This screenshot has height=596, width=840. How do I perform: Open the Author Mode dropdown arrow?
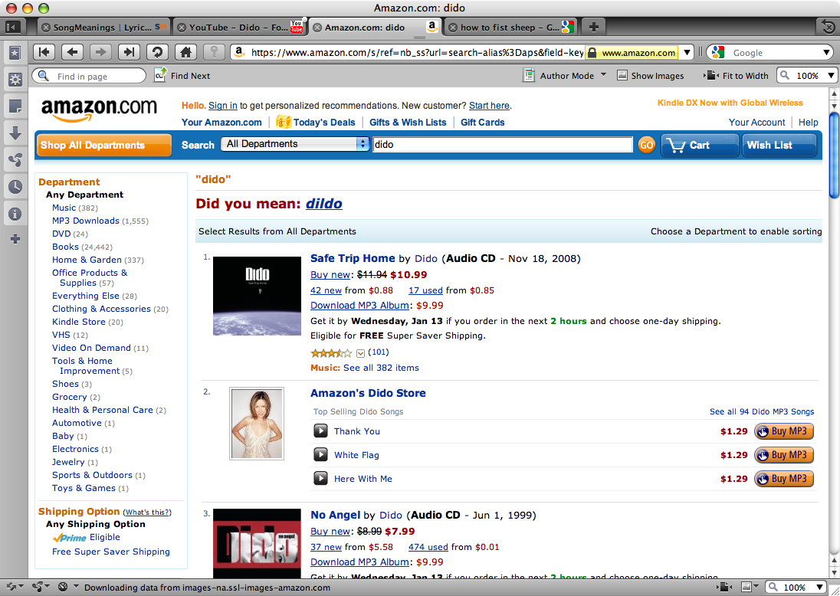pos(603,74)
